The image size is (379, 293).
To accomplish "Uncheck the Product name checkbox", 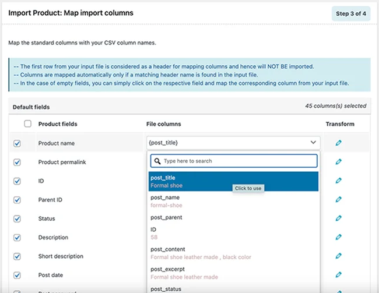I will [x=17, y=143].
